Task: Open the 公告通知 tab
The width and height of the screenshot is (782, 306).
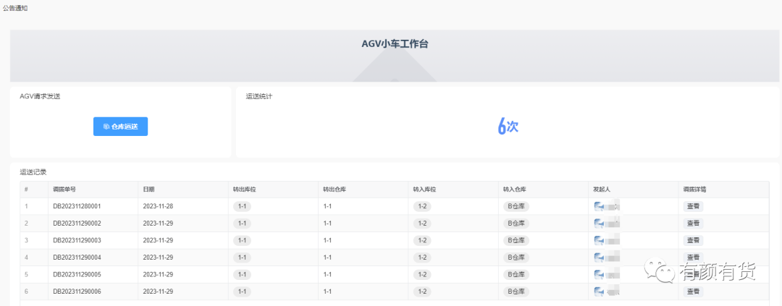Action: tap(15, 7)
